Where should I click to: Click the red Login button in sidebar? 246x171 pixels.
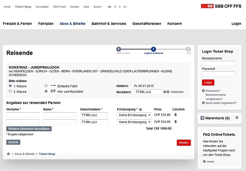click(x=208, y=82)
